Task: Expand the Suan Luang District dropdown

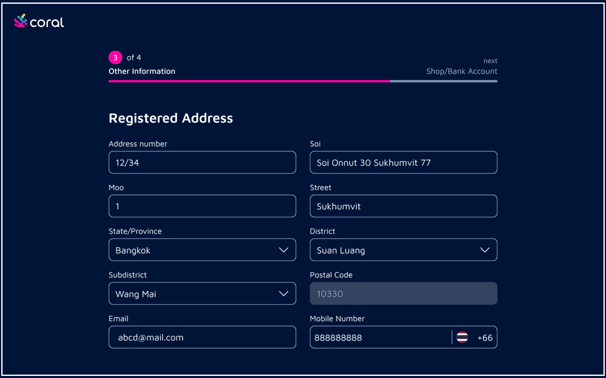Action: point(404,250)
